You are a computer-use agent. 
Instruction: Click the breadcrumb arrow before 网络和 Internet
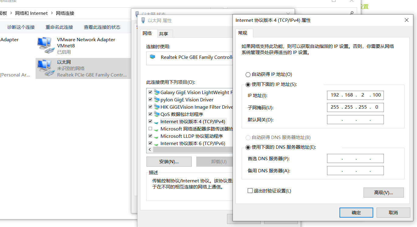tap(11, 13)
